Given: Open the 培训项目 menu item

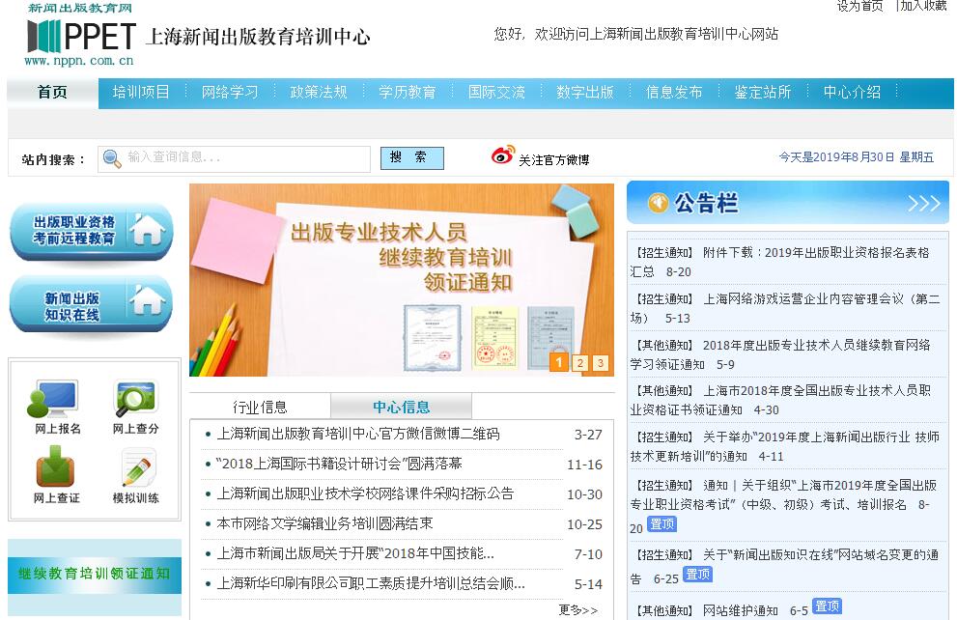Looking at the screenshot, I should click(141, 93).
